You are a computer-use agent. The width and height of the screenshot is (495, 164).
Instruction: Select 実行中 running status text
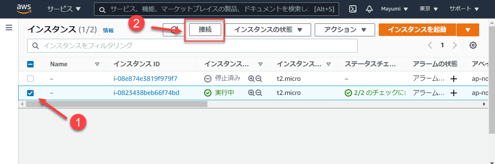click(x=224, y=93)
